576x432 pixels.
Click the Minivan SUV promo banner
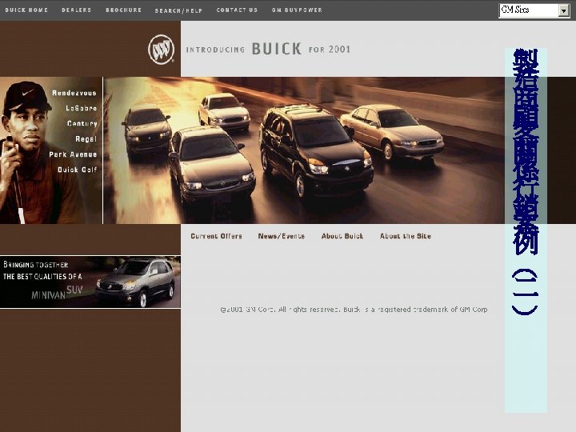[90, 282]
